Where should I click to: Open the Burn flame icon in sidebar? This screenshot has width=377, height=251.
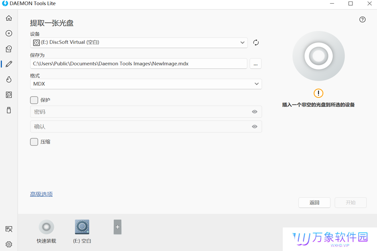tap(9, 80)
